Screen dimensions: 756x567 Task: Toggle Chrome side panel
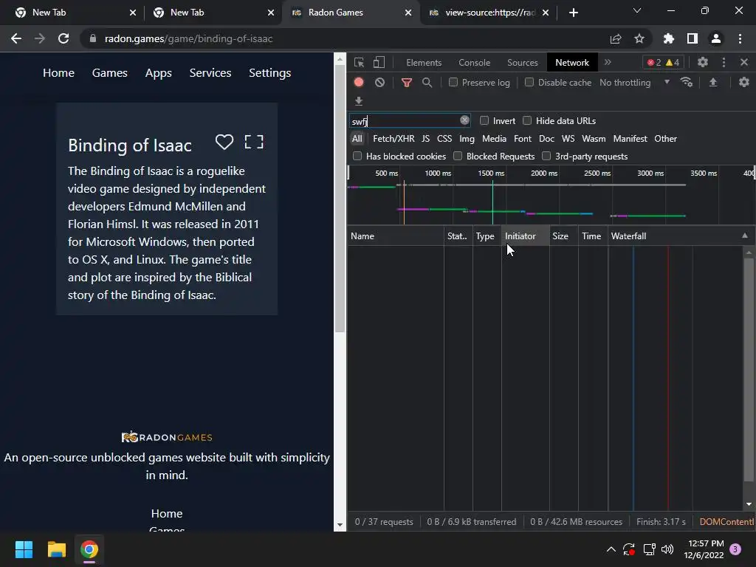693,38
